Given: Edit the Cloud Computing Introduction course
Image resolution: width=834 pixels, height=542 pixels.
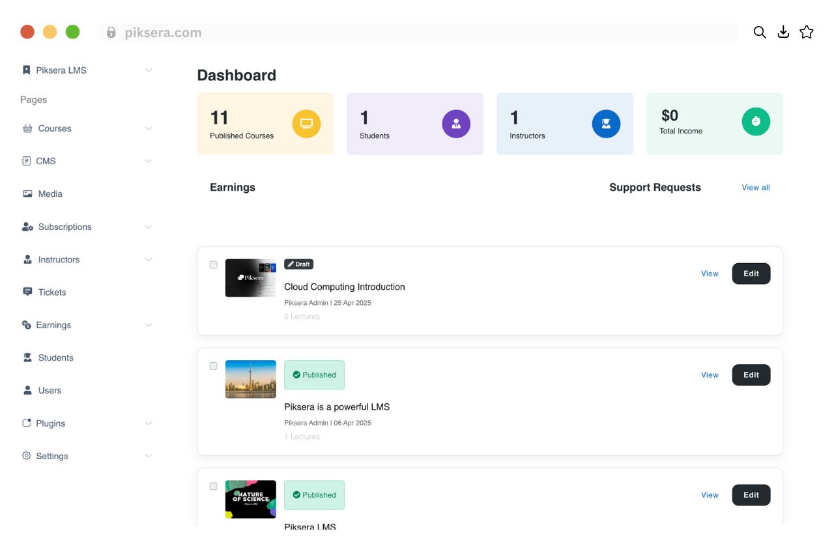Looking at the screenshot, I should [751, 274].
